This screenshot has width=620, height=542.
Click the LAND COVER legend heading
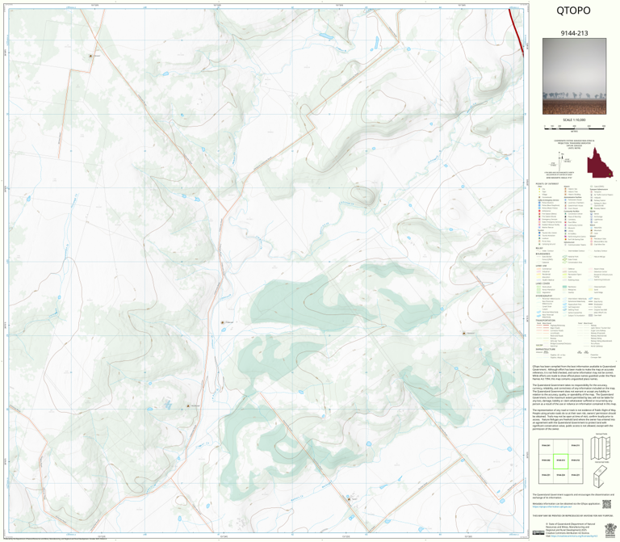coord(542,284)
